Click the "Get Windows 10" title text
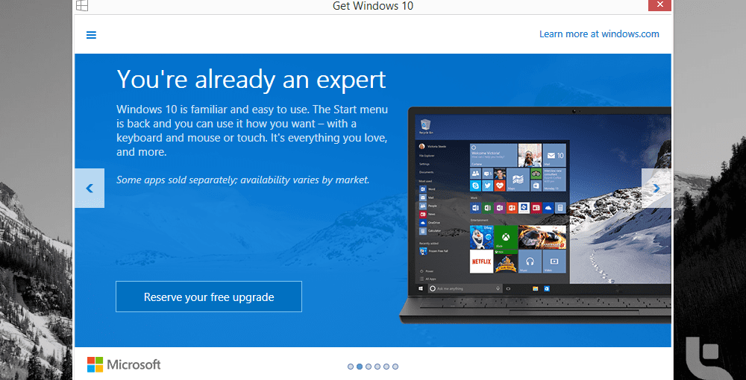The height and width of the screenshot is (380, 746). (373, 6)
